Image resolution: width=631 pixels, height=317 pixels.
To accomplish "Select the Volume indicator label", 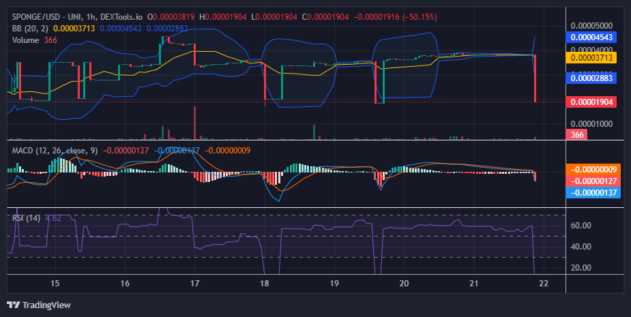I will (25, 40).
